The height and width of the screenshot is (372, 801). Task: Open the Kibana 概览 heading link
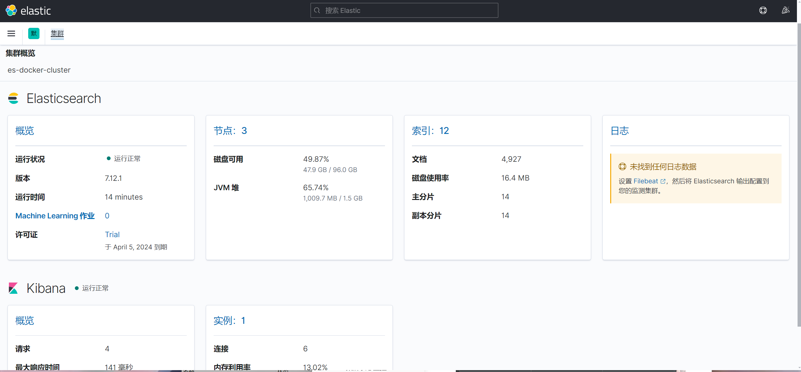coord(25,321)
